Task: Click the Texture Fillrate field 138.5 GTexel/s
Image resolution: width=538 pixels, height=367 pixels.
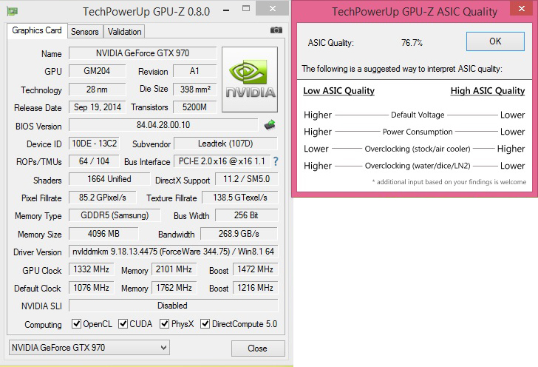Action: pos(240,198)
